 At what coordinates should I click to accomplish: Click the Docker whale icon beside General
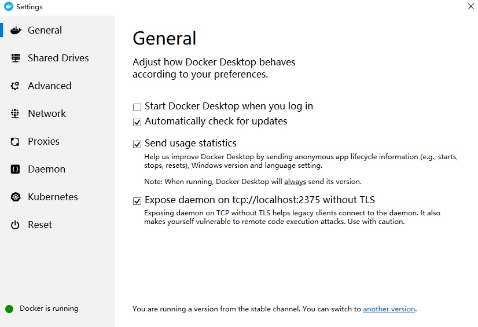[x=16, y=31]
